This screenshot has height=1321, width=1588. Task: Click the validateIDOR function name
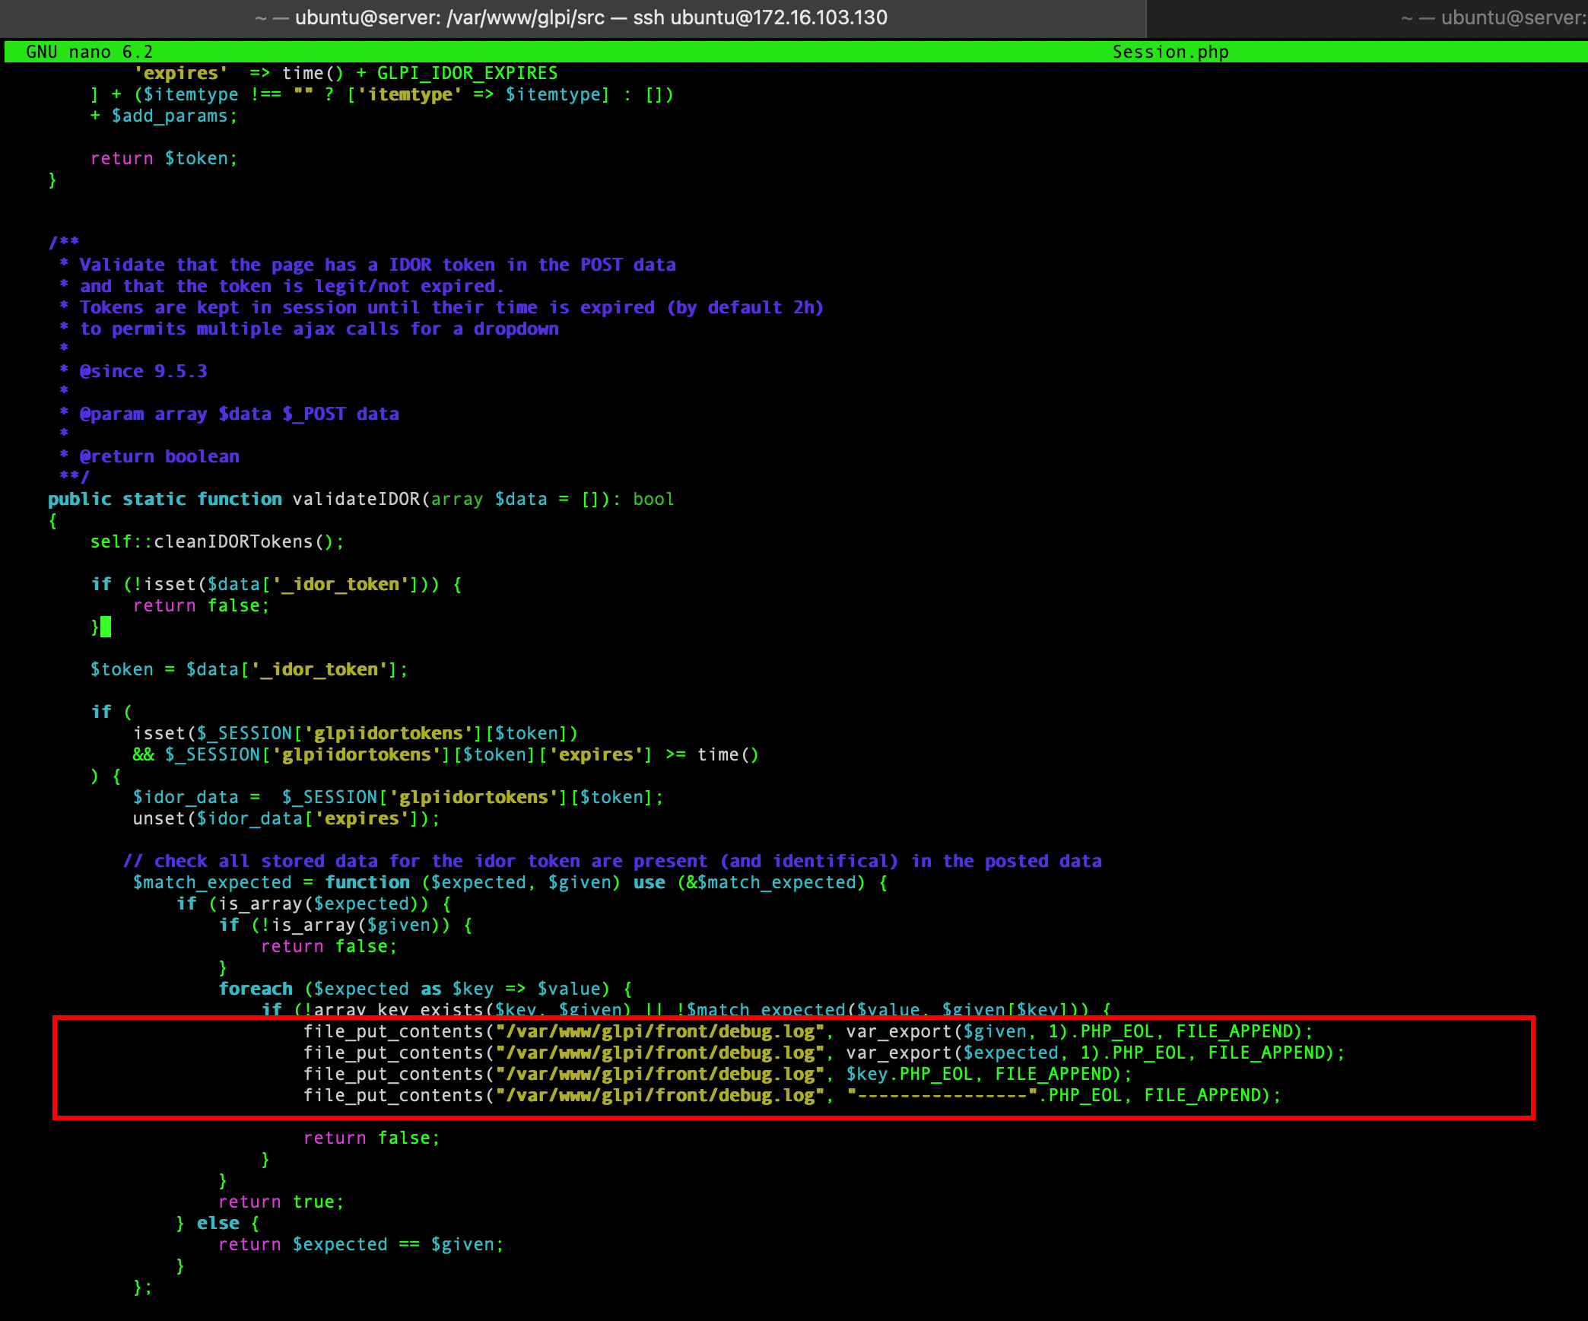[356, 499]
